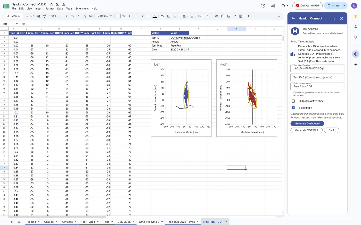This screenshot has height=225, width=361.
Task: Open Hawkin Connect sidebar options menu
Action: click(x=334, y=19)
